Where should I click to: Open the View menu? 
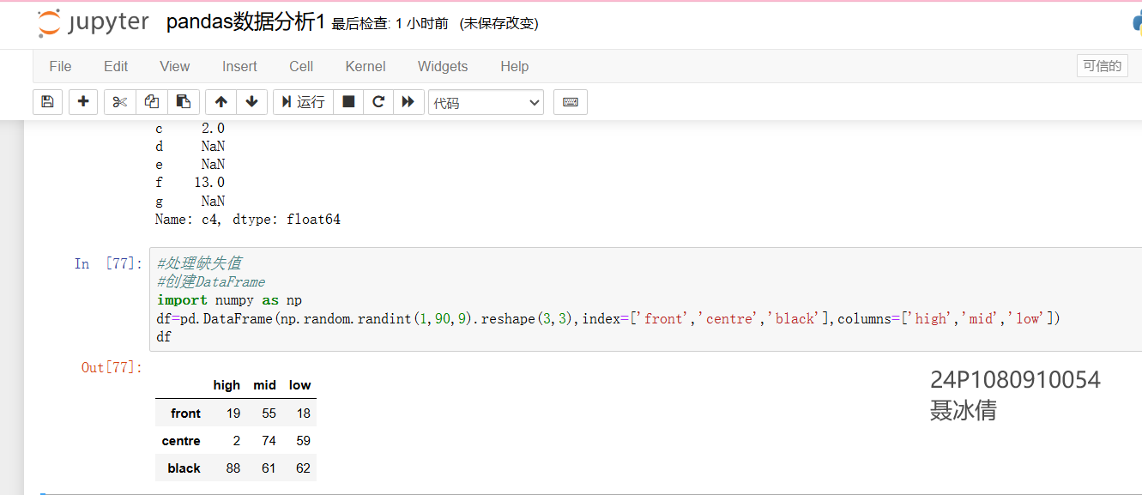[175, 66]
